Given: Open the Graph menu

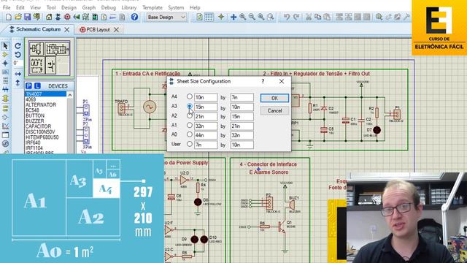Looking at the screenshot, I should tap(89, 7).
